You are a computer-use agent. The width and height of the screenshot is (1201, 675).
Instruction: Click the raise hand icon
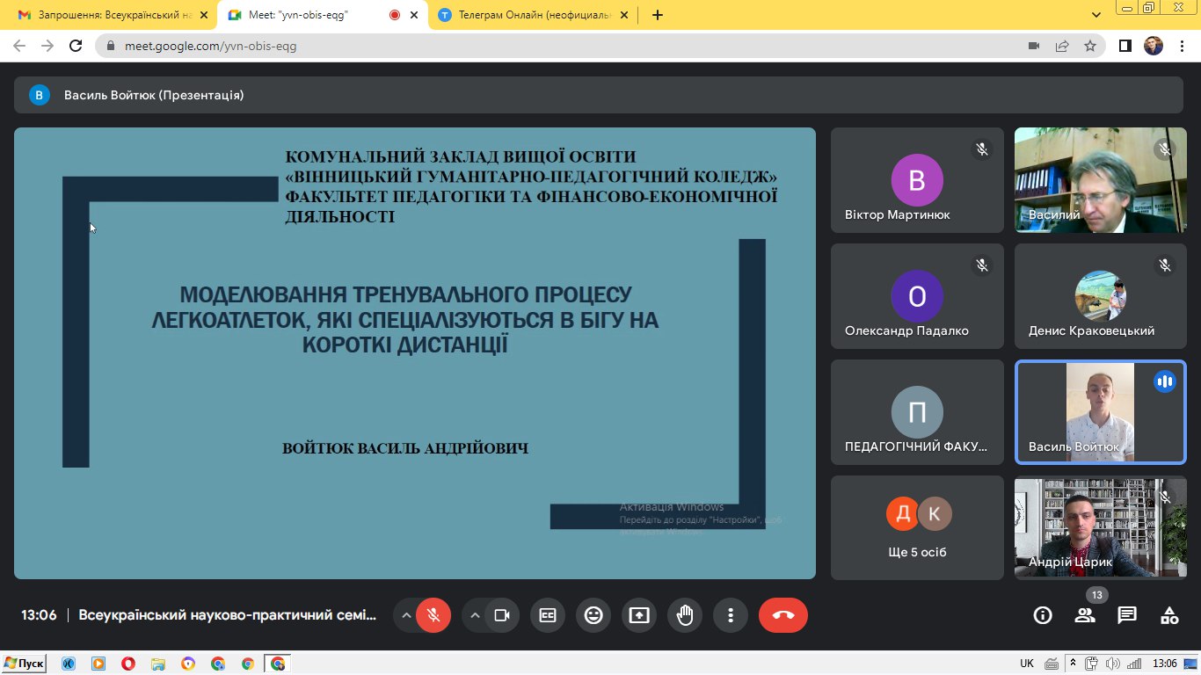(685, 615)
